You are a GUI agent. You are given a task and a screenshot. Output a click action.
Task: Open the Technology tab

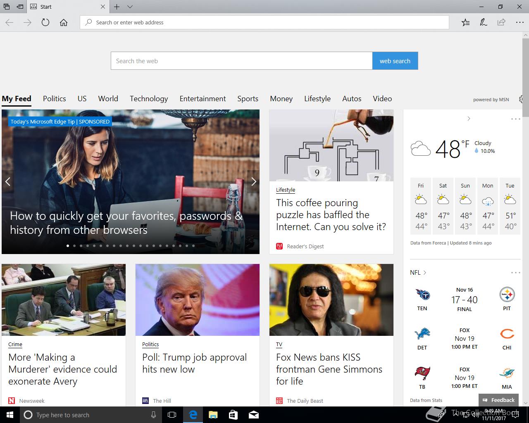[x=149, y=99]
